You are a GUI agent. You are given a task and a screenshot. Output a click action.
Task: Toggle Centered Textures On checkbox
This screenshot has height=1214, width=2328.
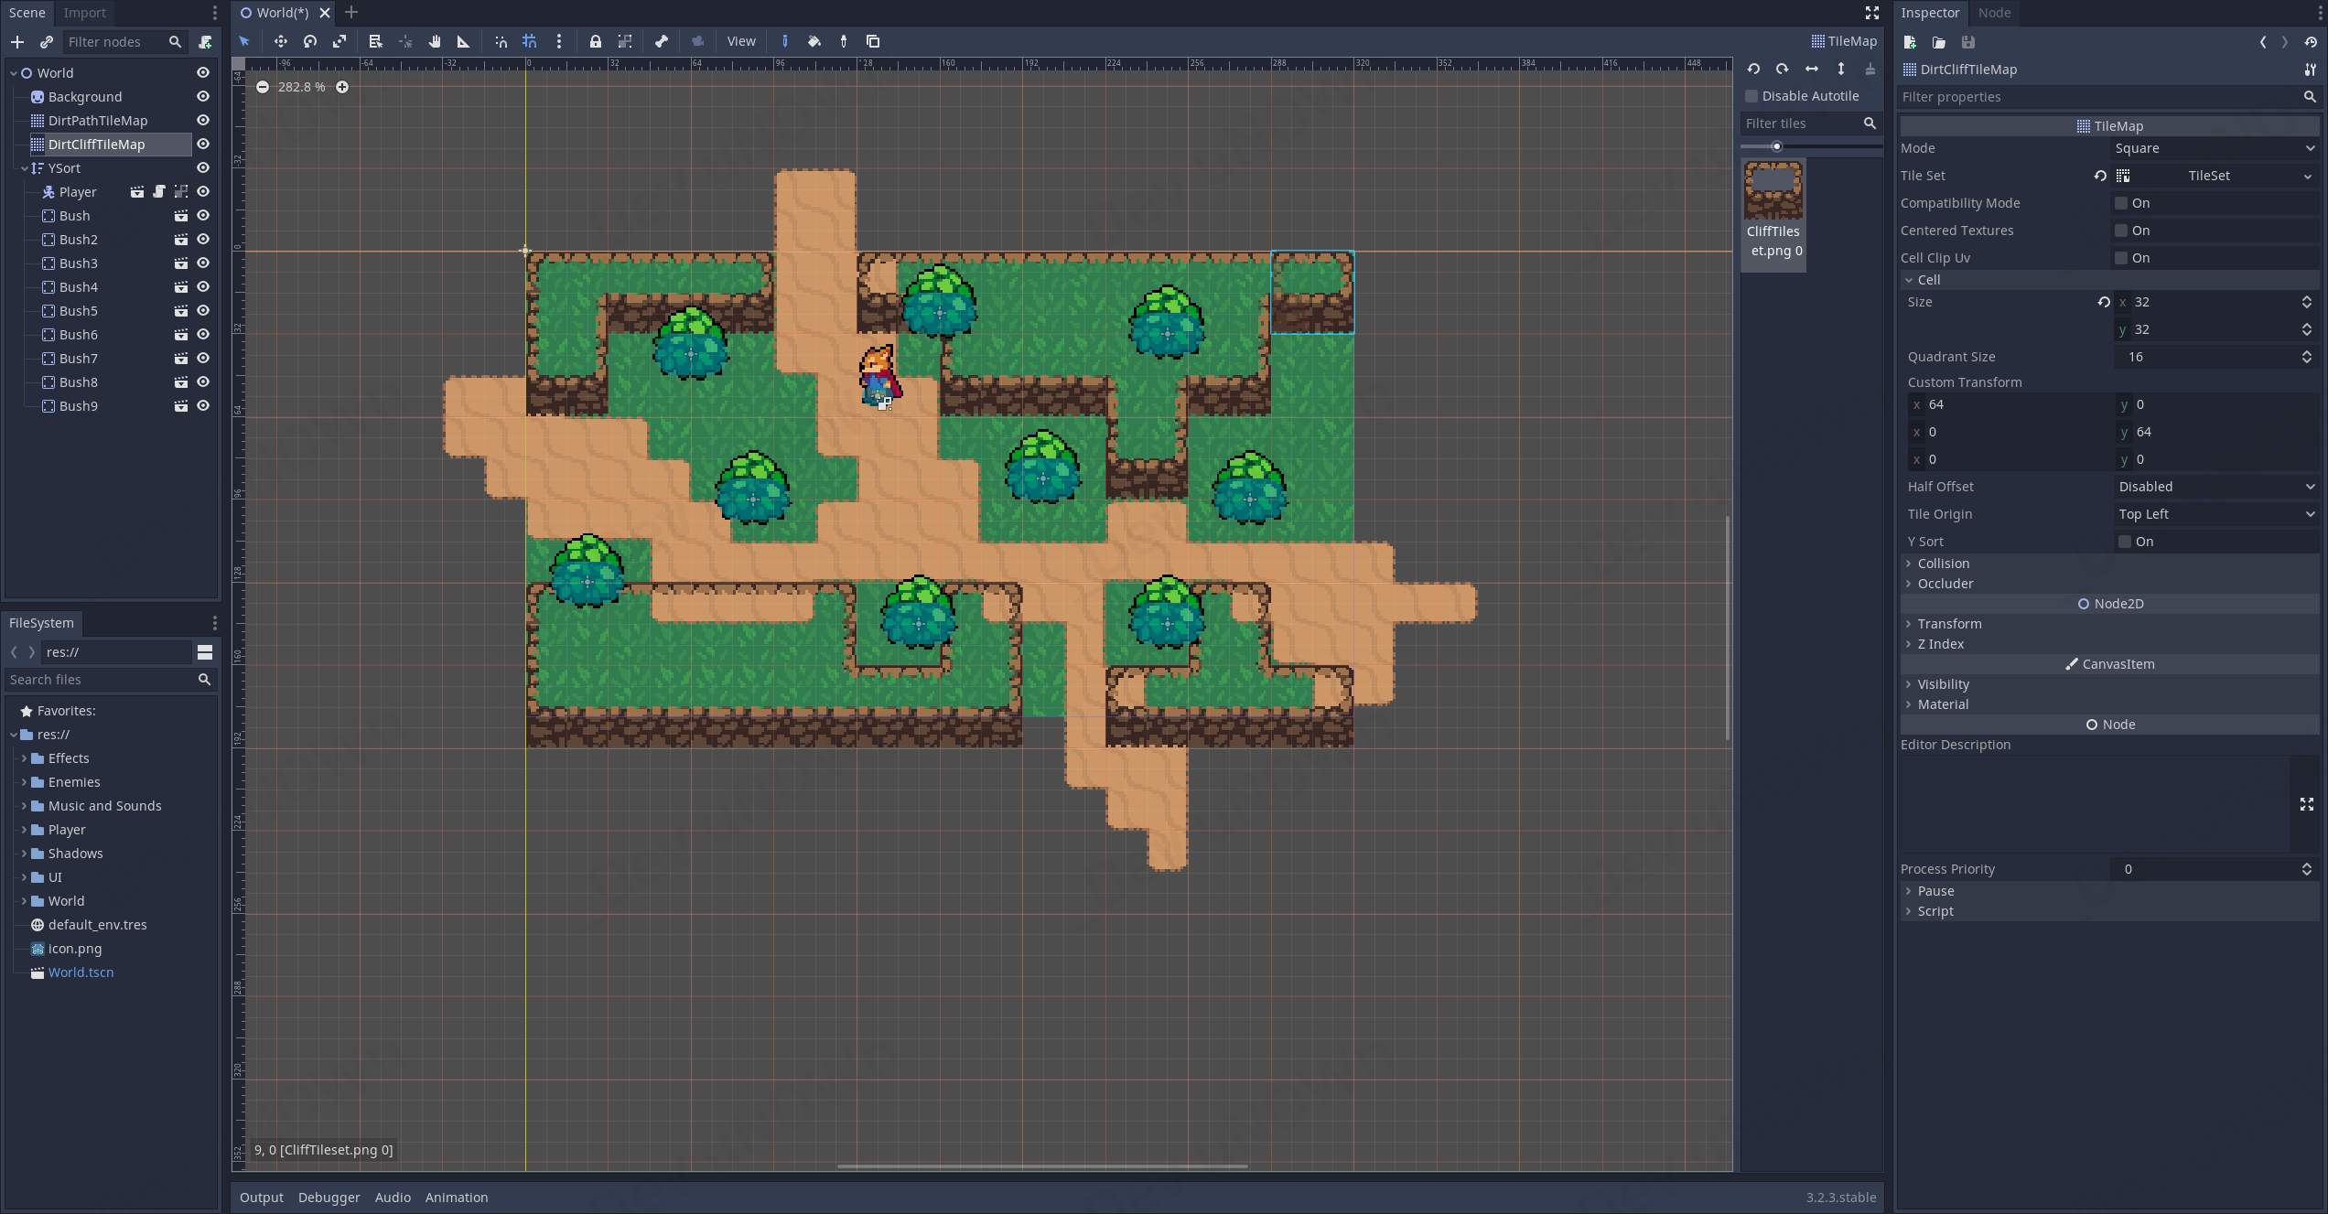[2121, 231]
